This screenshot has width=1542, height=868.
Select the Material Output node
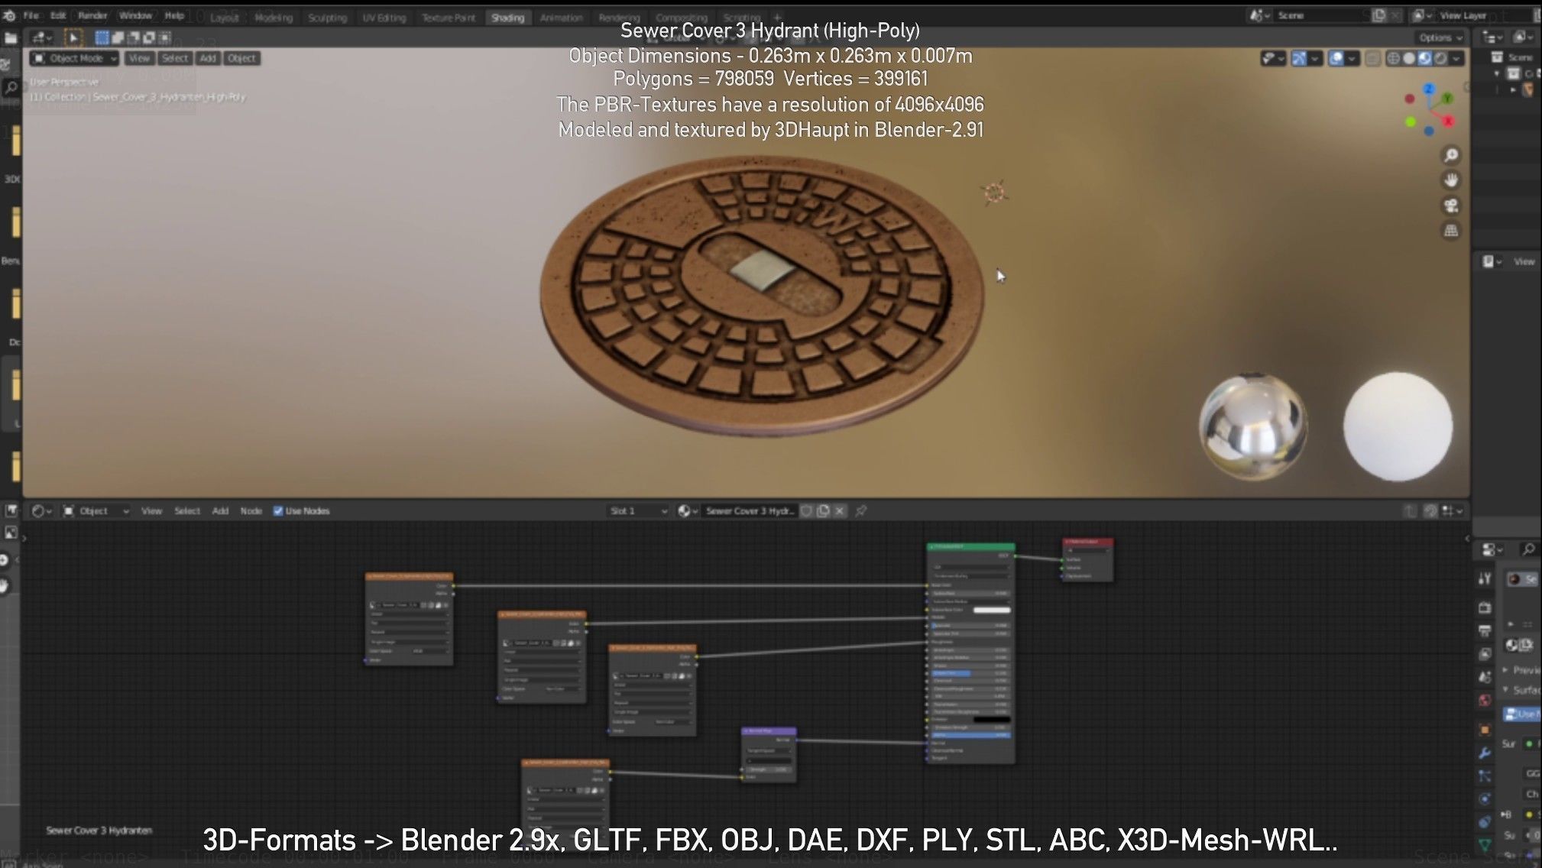tap(1088, 560)
